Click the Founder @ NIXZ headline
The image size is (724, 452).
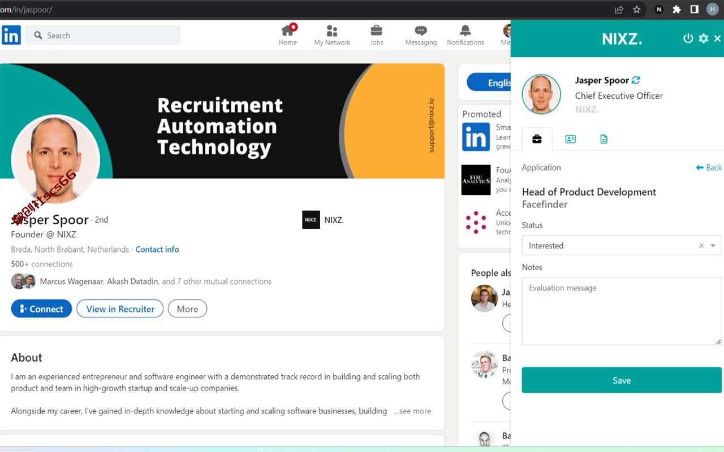click(x=44, y=234)
